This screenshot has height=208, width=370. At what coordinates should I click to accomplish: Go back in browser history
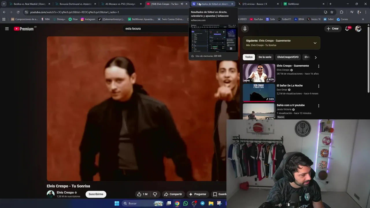tap(4, 12)
